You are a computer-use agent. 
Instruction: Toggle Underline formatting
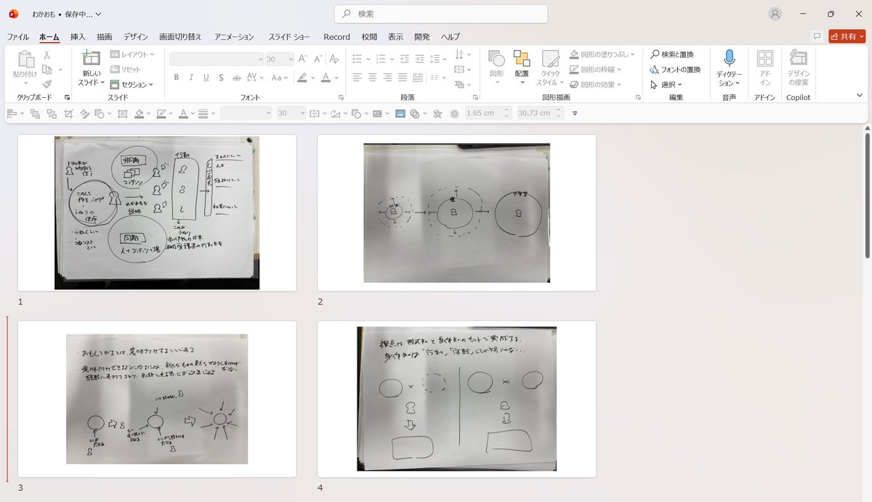[x=206, y=78]
